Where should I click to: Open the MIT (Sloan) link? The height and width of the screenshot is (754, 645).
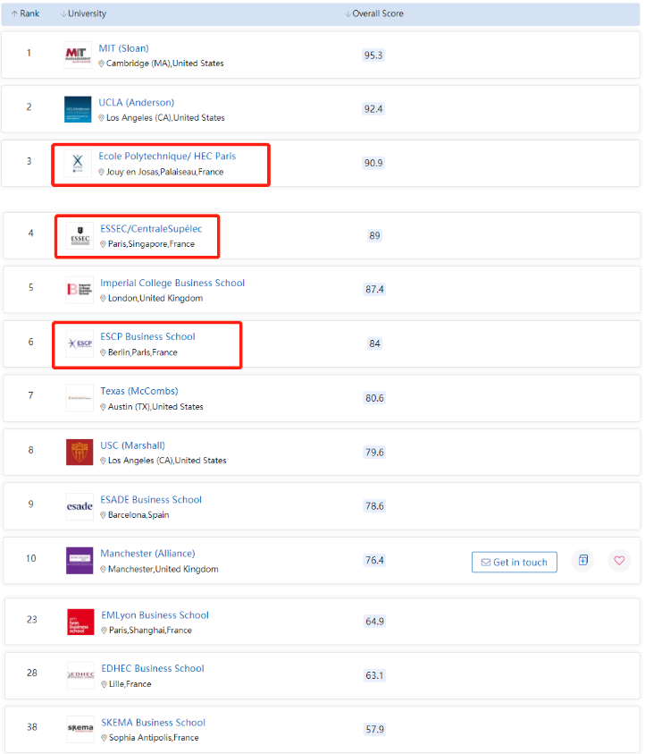point(123,48)
